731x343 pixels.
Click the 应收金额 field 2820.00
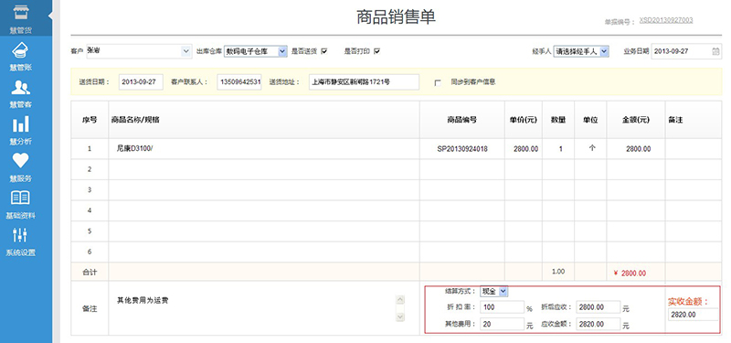[x=599, y=324]
